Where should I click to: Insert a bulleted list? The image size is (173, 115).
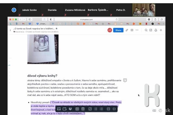(x=96, y=109)
